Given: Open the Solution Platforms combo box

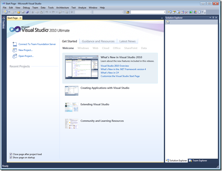Looking at the screenshot, I should pyautogui.click(x=109, y=12).
